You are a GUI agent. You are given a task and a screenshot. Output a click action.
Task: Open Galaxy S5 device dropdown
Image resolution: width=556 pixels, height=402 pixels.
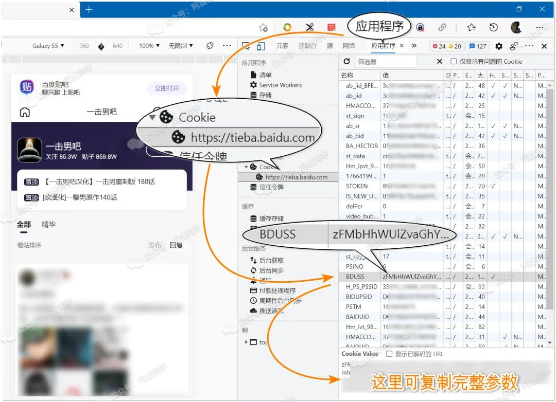coord(48,46)
